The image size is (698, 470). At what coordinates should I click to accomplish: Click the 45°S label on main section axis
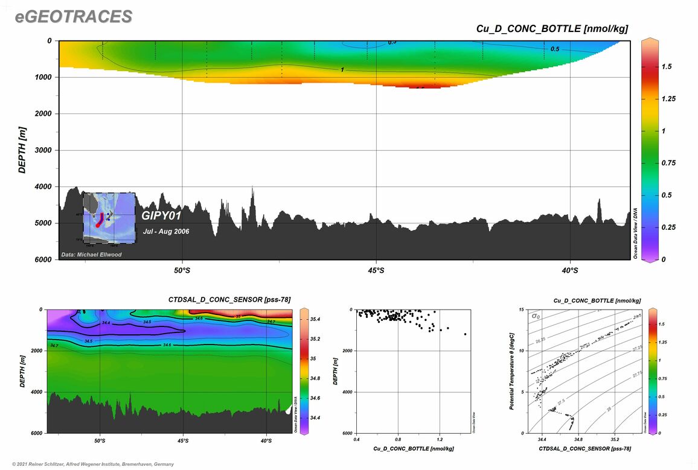(376, 271)
